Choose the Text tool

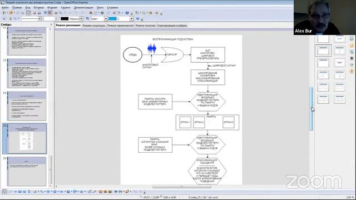coord(29,192)
